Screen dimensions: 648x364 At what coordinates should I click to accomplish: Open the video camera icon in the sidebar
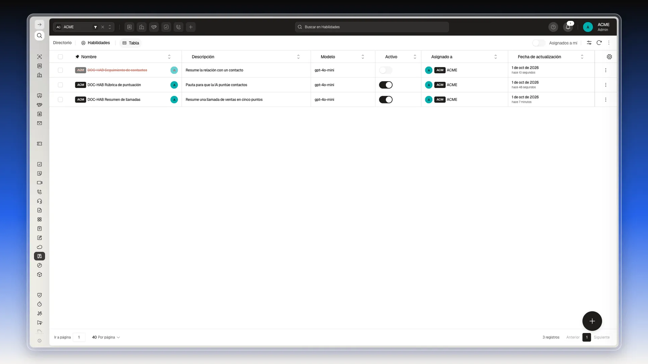[39, 183]
